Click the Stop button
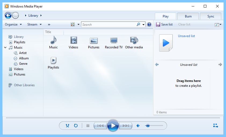This screenshot has width=226, height=137. click(x=88, y=126)
